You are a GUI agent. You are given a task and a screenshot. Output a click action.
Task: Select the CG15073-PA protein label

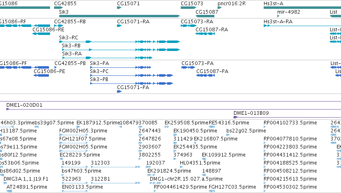coord(198,63)
